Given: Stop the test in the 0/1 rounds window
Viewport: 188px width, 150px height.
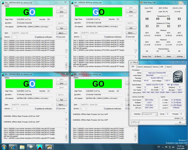Looking at the screenshot, I should point(131,11).
